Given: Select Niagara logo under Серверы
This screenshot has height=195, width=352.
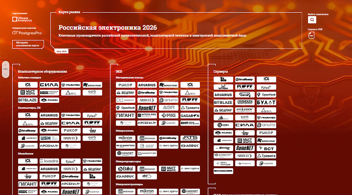Looking at the screenshot, I should tap(245, 102).
